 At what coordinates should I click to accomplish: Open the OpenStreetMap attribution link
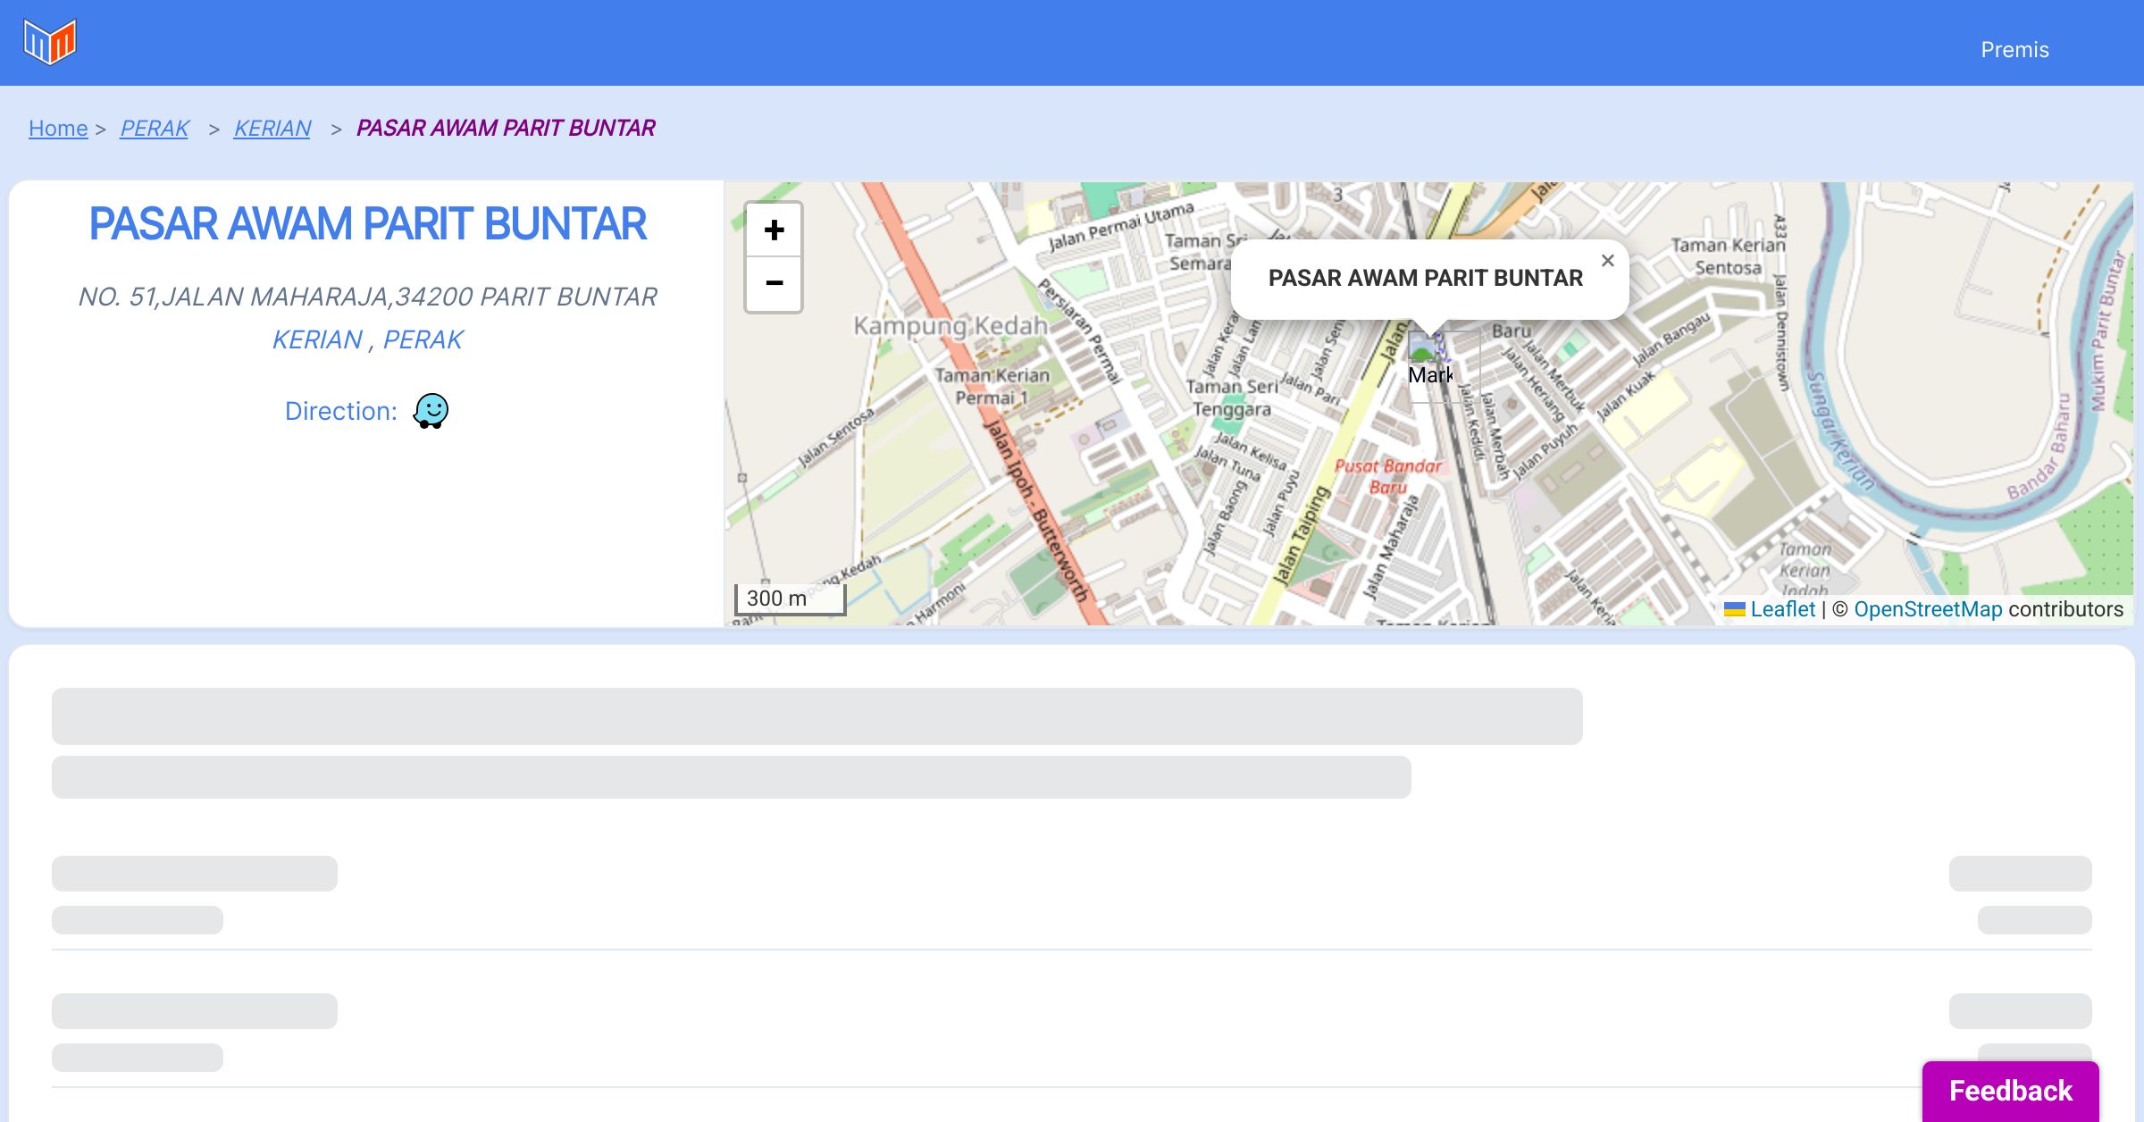click(x=1928, y=609)
